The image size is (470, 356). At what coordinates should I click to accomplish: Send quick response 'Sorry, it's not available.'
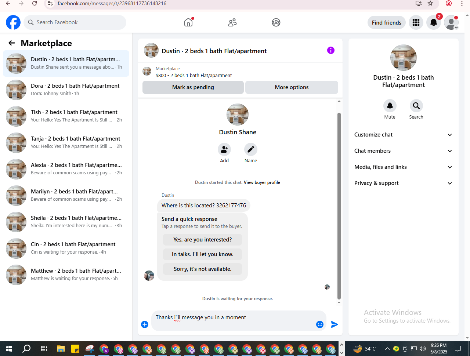(202, 269)
